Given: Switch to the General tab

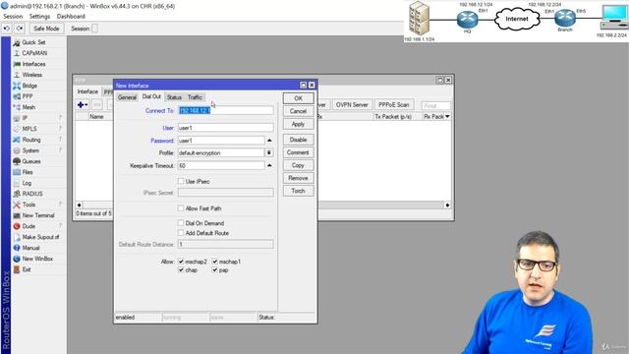Looking at the screenshot, I should (x=127, y=97).
